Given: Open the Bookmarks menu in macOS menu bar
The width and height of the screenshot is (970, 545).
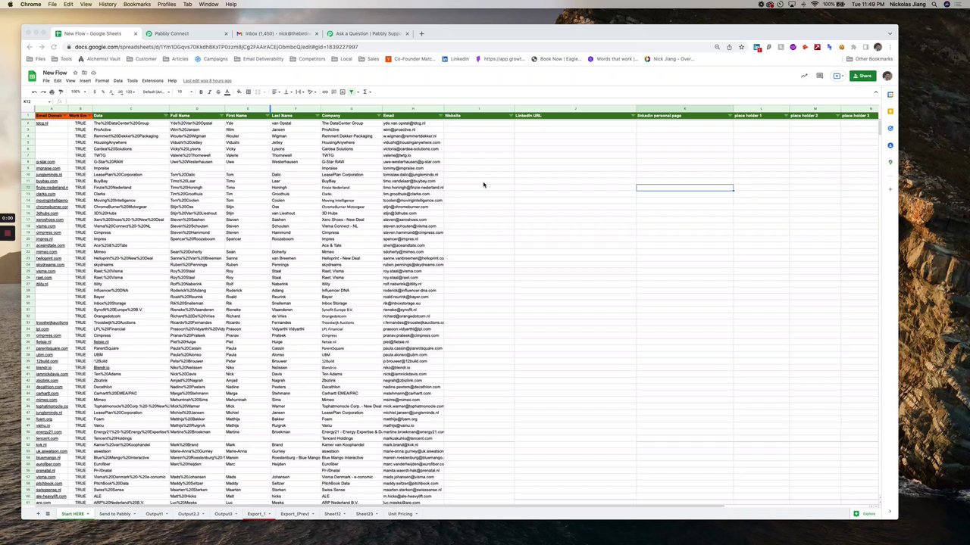Looking at the screenshot, I should 137,5.
